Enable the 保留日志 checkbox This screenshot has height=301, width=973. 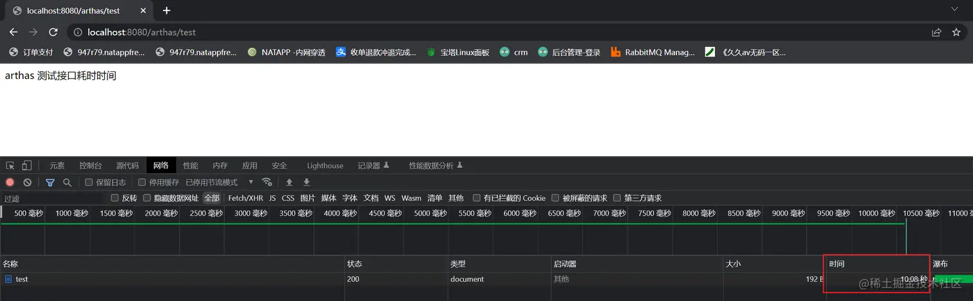point(89,183)
